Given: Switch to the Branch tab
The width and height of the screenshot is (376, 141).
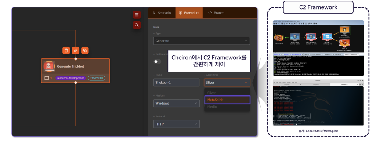Looking at the screenshot, I should pyautogui.click(x=216, y=13).
